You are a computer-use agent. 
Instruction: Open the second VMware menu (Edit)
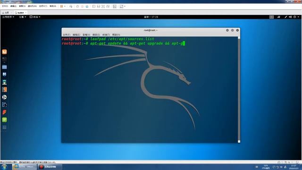pyautogui.click(x=13, y=6)
